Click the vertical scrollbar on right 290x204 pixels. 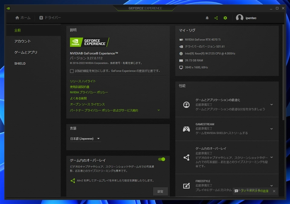click(283, 72)
